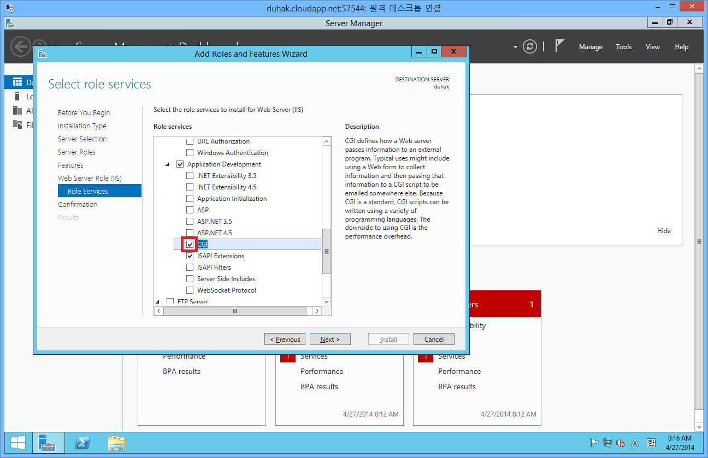Click the Dashboard icon in the sidebar
Image resolution: width=708 pixels, height=458 pixels.
coord(17,82)
